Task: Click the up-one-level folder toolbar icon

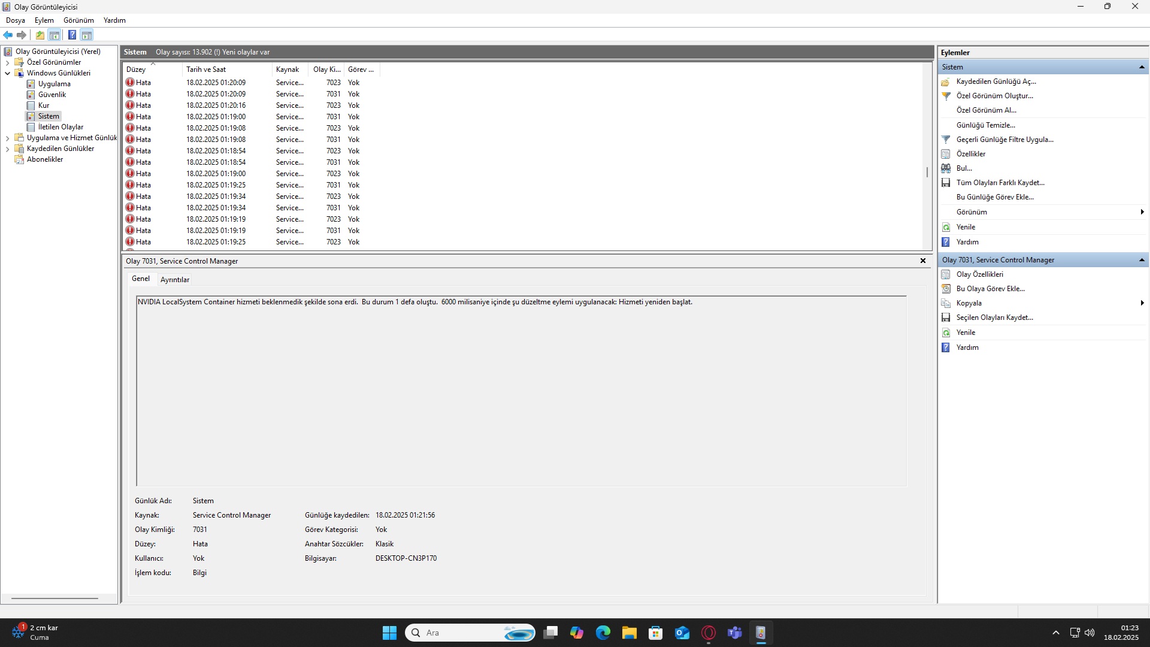Action: pyautogui.click(x=40, y=35)
